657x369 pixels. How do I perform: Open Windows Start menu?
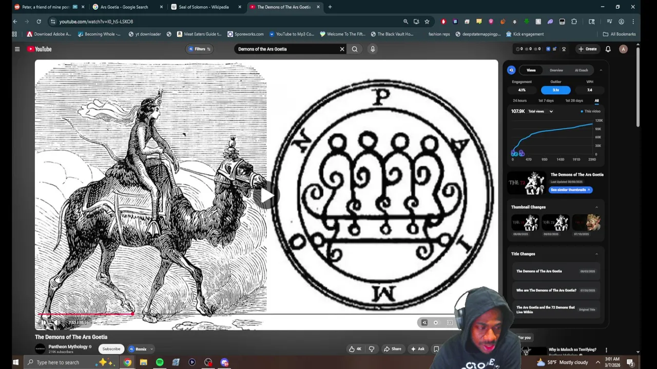click(15, 362)
